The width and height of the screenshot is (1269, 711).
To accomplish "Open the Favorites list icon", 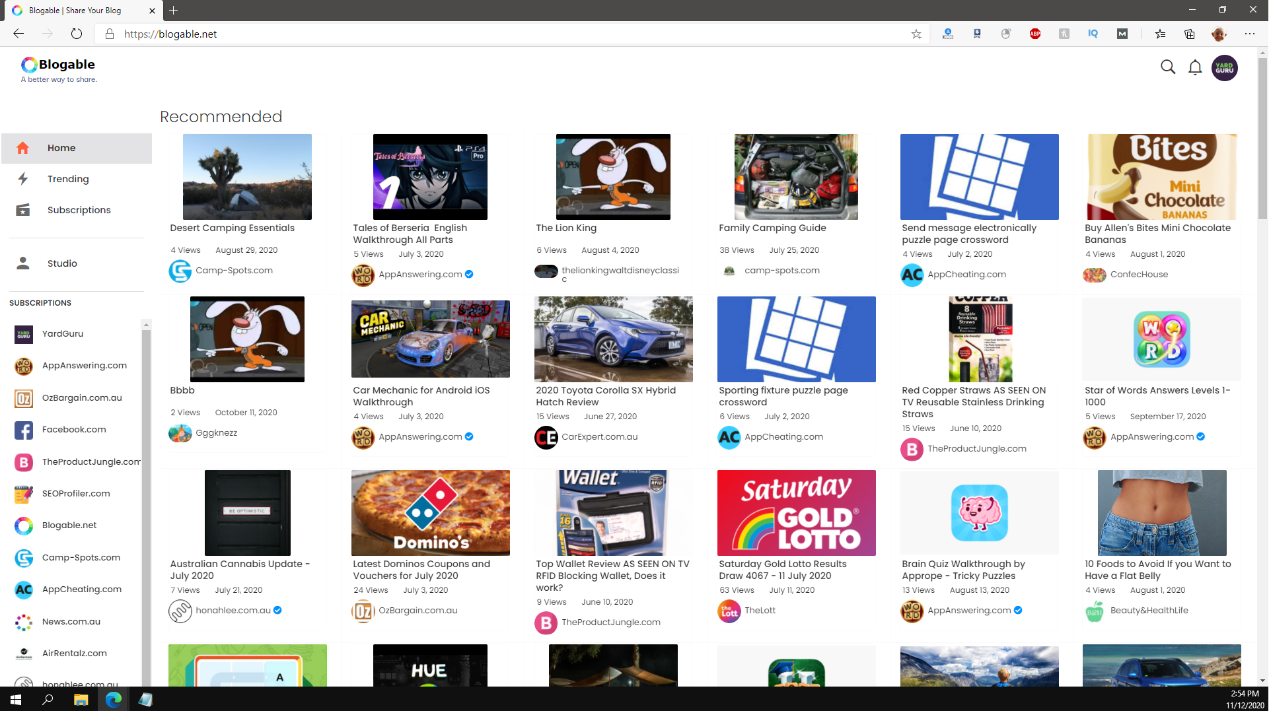I will coord(1160,34).
